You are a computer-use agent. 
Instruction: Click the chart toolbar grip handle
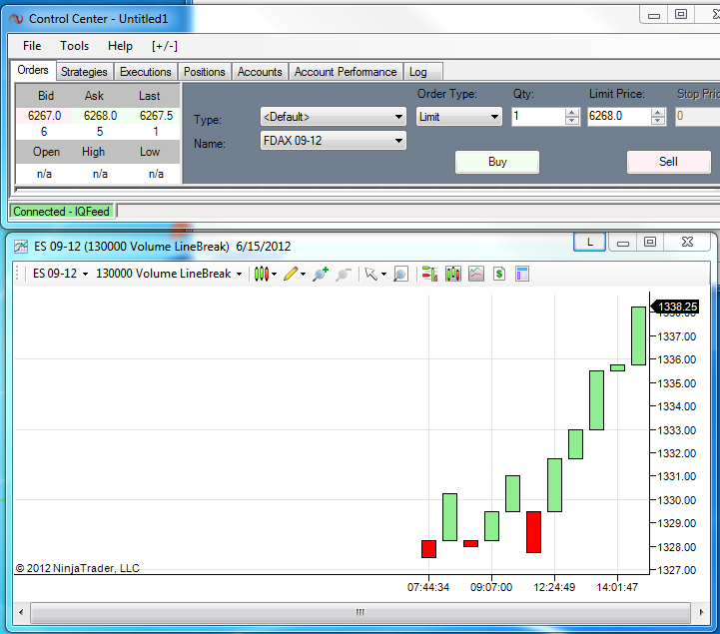click(x=17, y=275)
